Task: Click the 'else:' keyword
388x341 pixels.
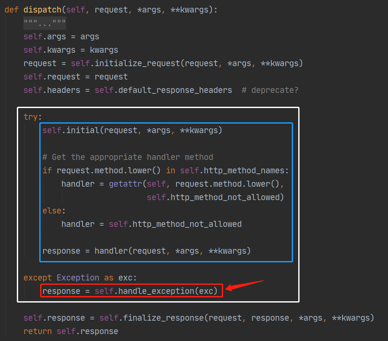Action: (54, 210)
